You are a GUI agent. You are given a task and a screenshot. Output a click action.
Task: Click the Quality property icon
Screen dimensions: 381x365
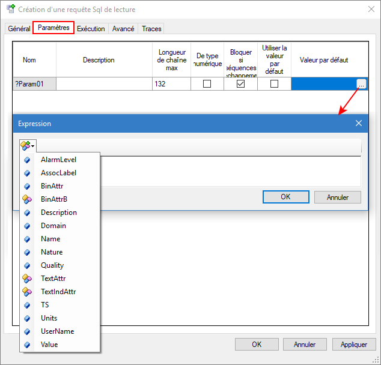27,265
